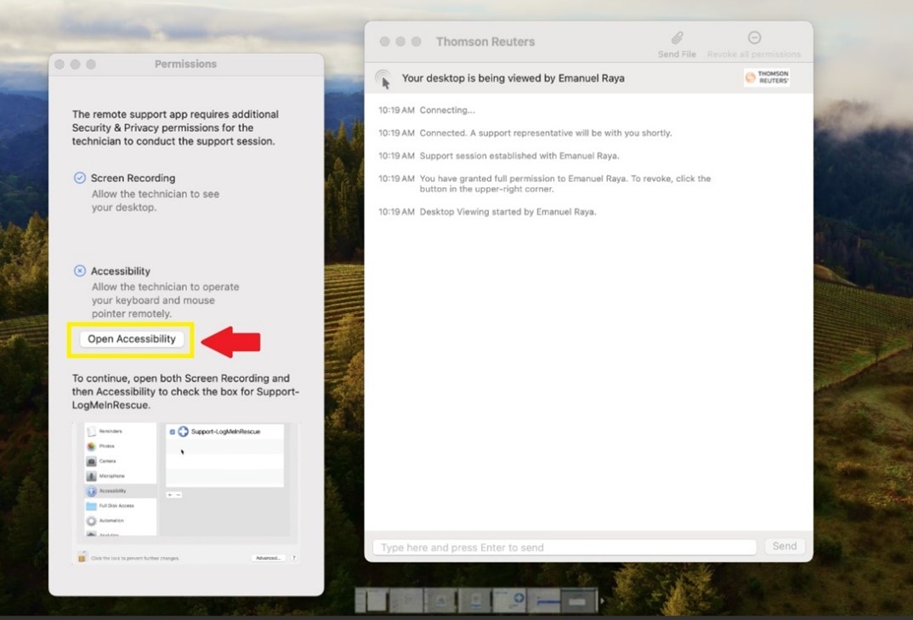Select the dock thumbnail showing a blue circle icon
Image resolution: width=913 pixels, height=620 pixels.
[x=509, y=600]
